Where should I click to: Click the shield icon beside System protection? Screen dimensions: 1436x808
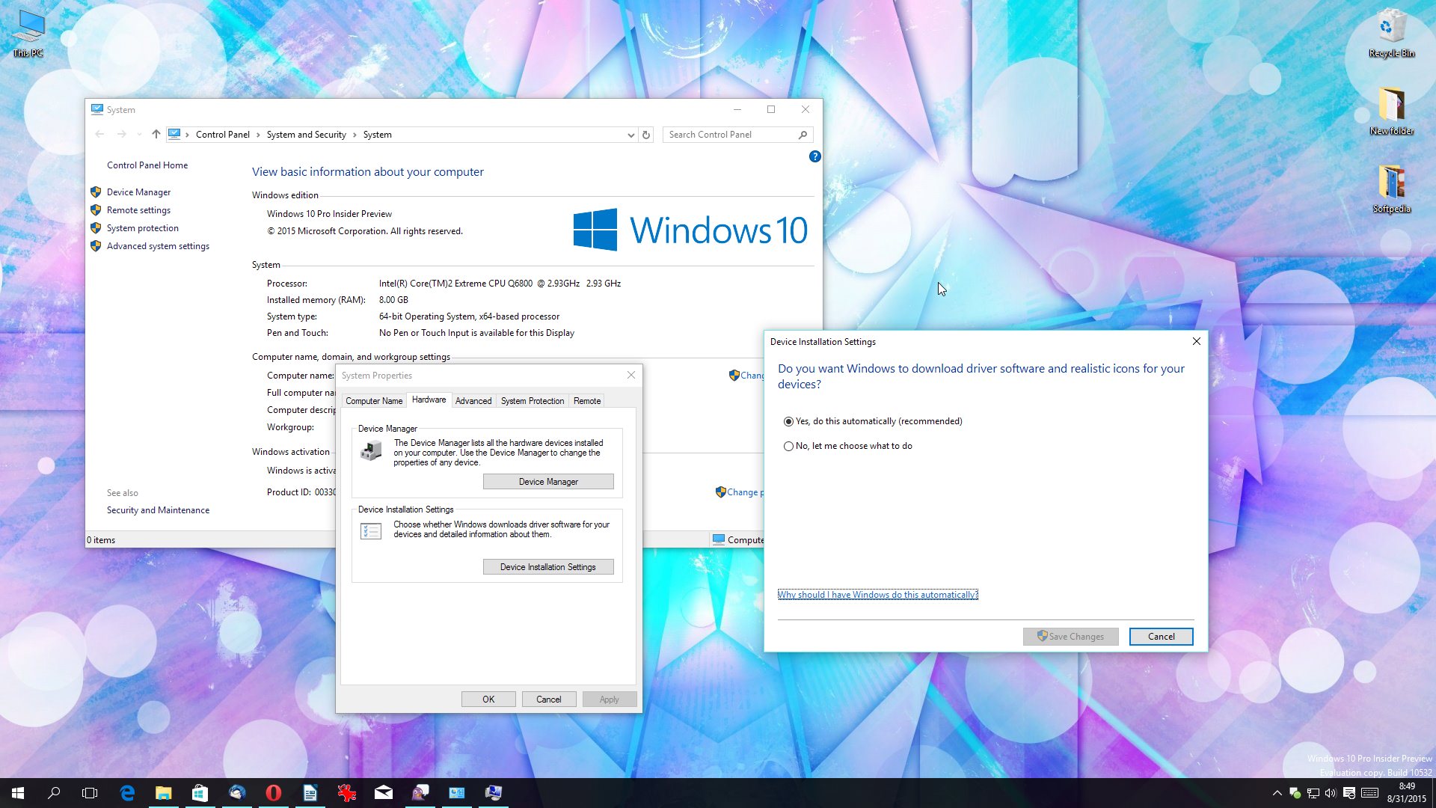(96, 228)
